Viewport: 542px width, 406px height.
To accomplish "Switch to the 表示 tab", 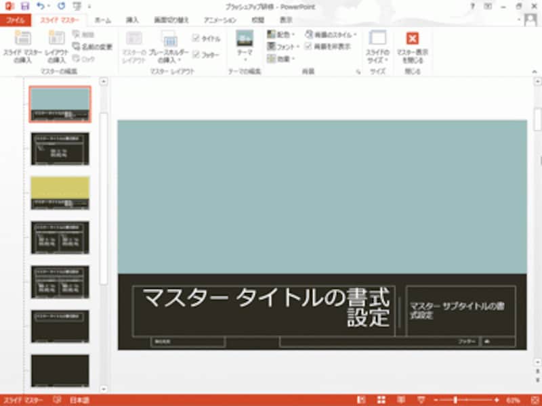I will coord(286,20).
